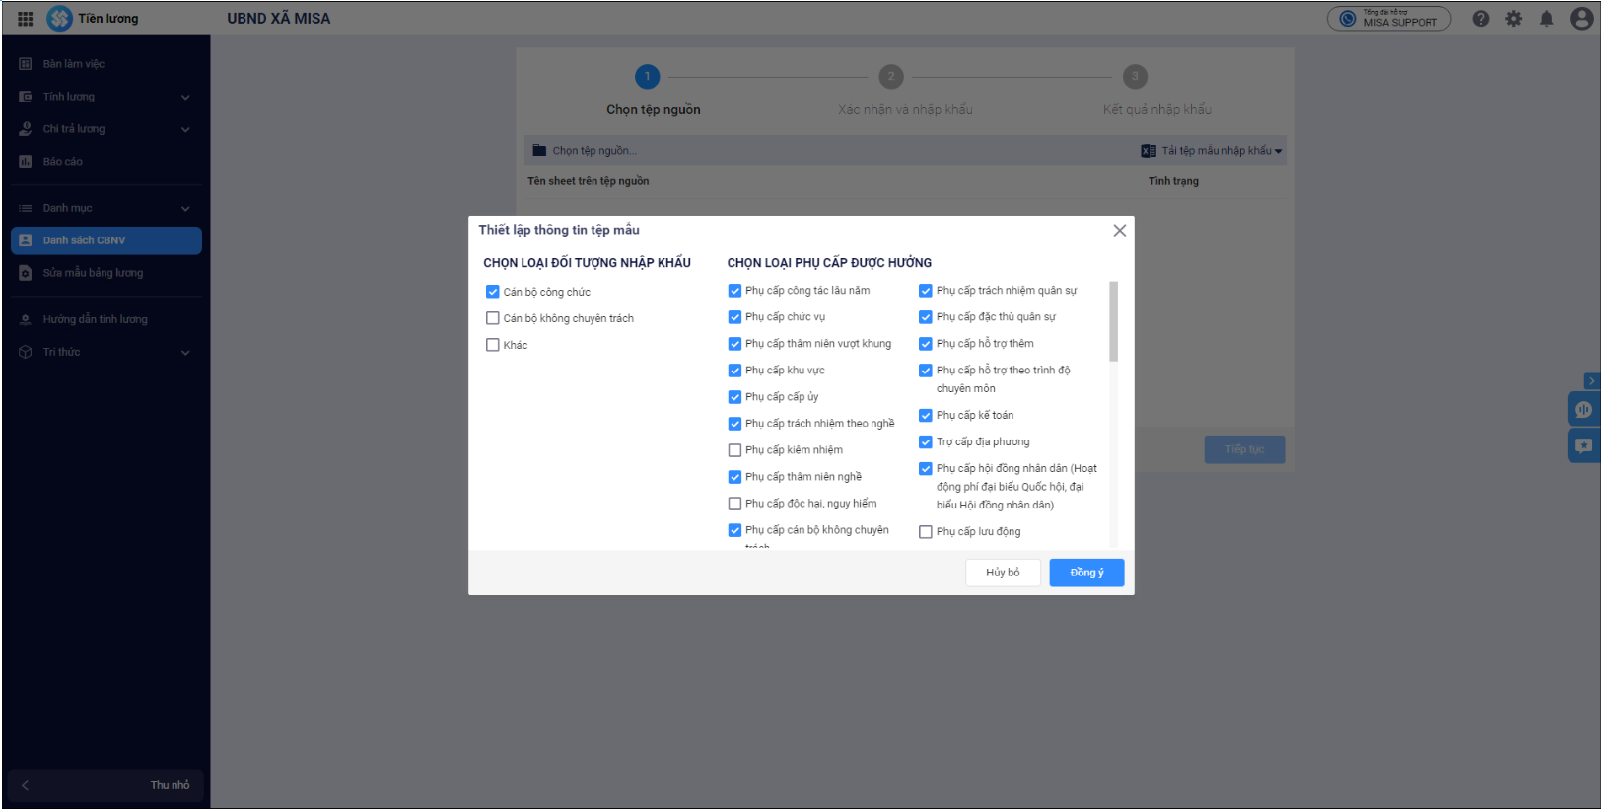The image size is (1605, 812).
Task: Expand the Danh mục sidebar section
Action: click(x=185, y=209)
